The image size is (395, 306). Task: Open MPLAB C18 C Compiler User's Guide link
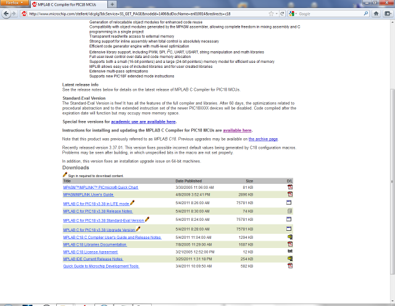(112, 238)
